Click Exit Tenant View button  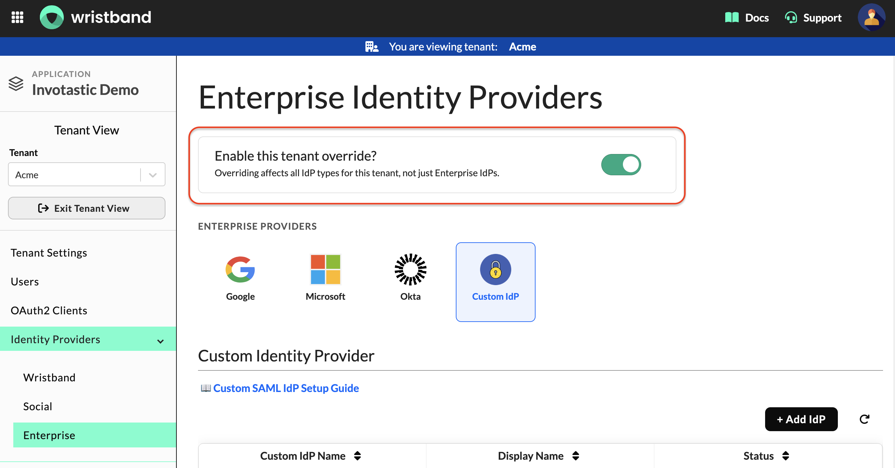tap(86, 208)
